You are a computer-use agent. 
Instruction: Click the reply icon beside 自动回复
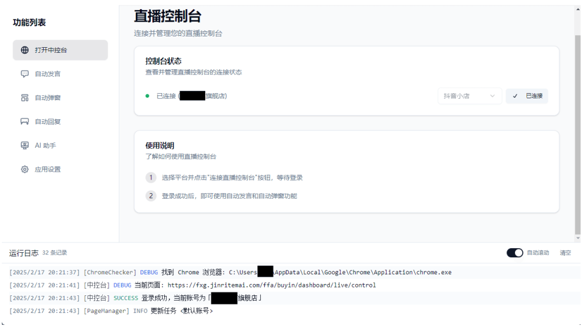pos(24,122)
